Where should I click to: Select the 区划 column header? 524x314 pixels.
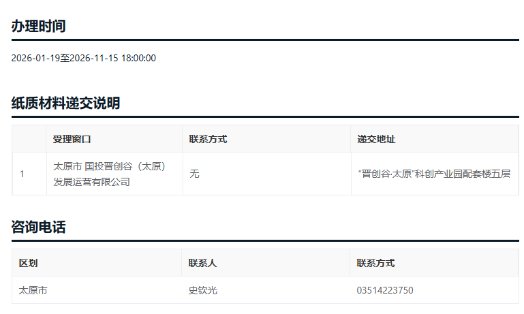tap(28, 263)
